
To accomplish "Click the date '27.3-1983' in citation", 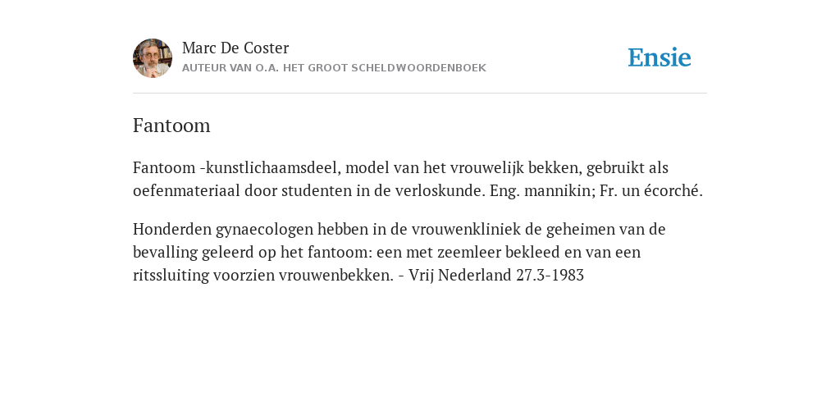I will pos(550,276).
